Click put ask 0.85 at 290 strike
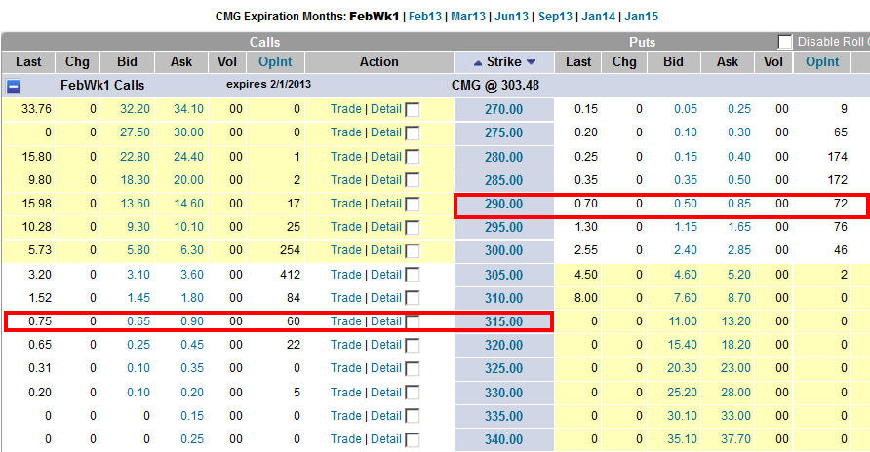Screen dimensions: 870x452 coord(739,204)
